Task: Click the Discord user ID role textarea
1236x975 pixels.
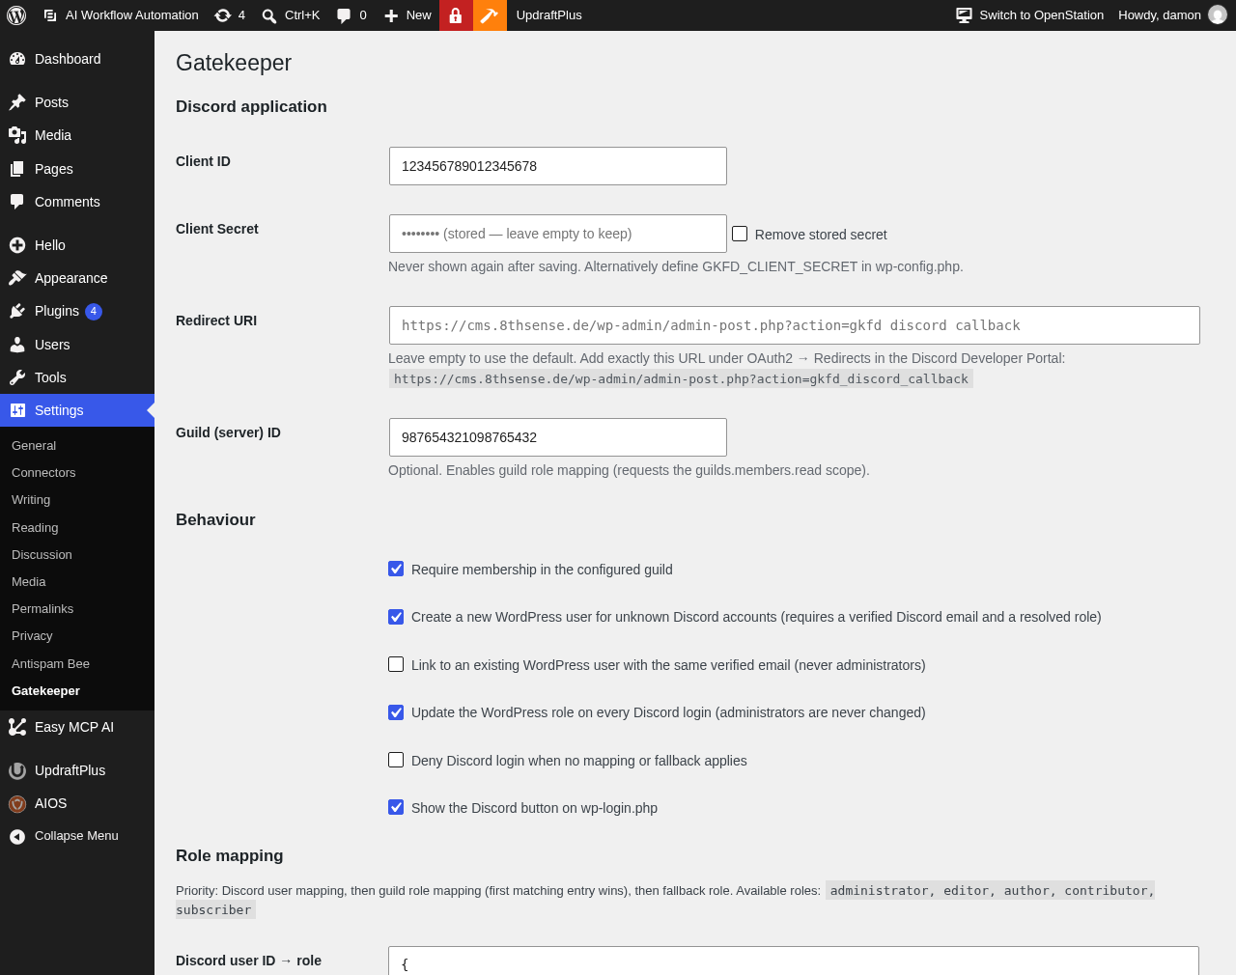Action: pyautogui.click(x=794, y=961)
